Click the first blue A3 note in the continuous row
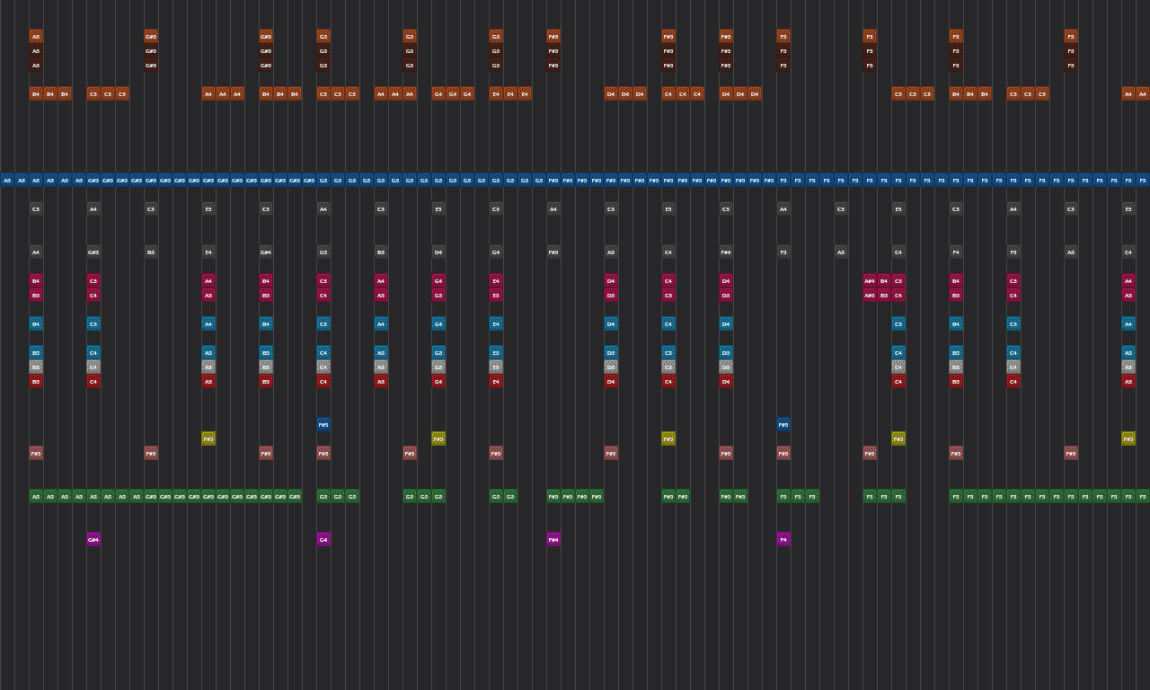This screenshot has height=690, width=1150. (x=7, y=180)
